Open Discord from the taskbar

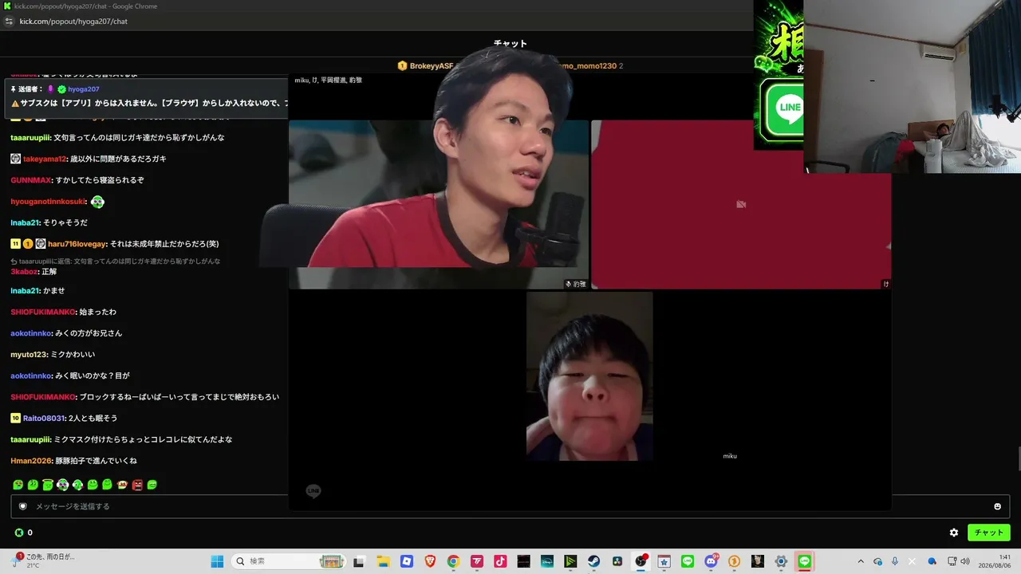pos(712,561)
